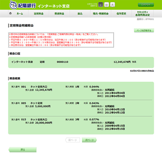Set text size to small (小)
The width and height of the screenshot is (162, 156).
(101, 5)
